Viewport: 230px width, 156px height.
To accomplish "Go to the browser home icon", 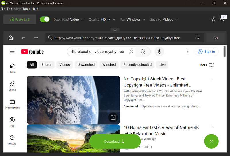I will (11, 38).
